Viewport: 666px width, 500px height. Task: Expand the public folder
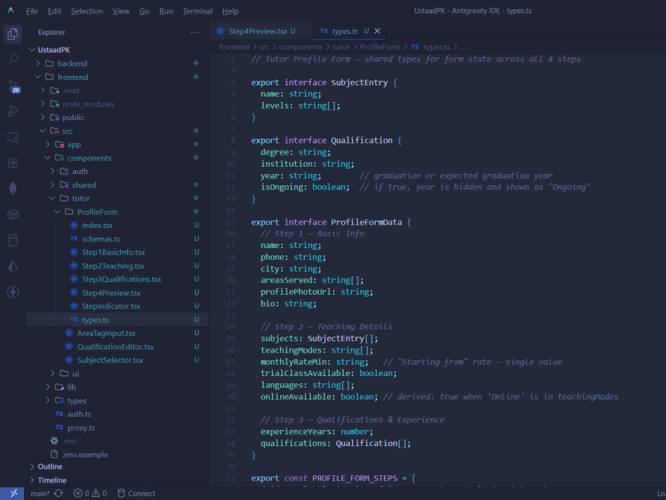117,117
